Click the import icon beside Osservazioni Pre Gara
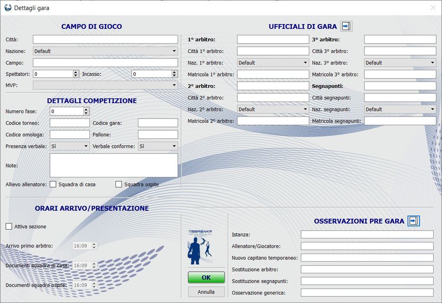442x303 pixels. point(413,221)
